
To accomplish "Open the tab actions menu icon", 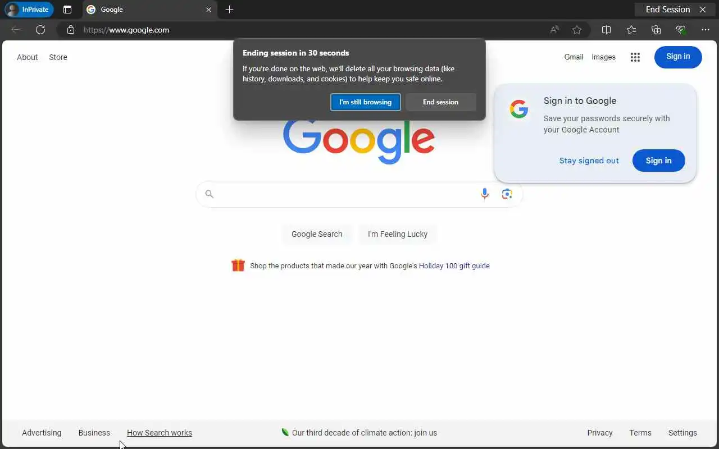I will [x=67, y=10].
